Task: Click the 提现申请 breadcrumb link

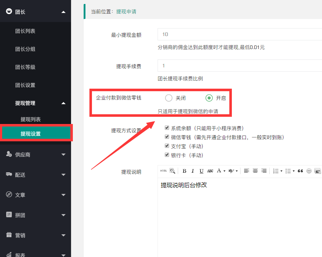Action: click(x=126, y=12)
